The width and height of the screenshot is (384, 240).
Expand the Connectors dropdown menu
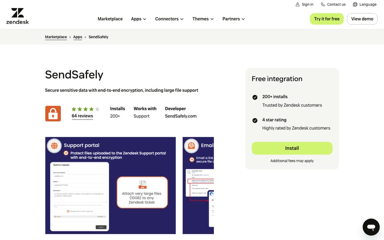(169, 19)
